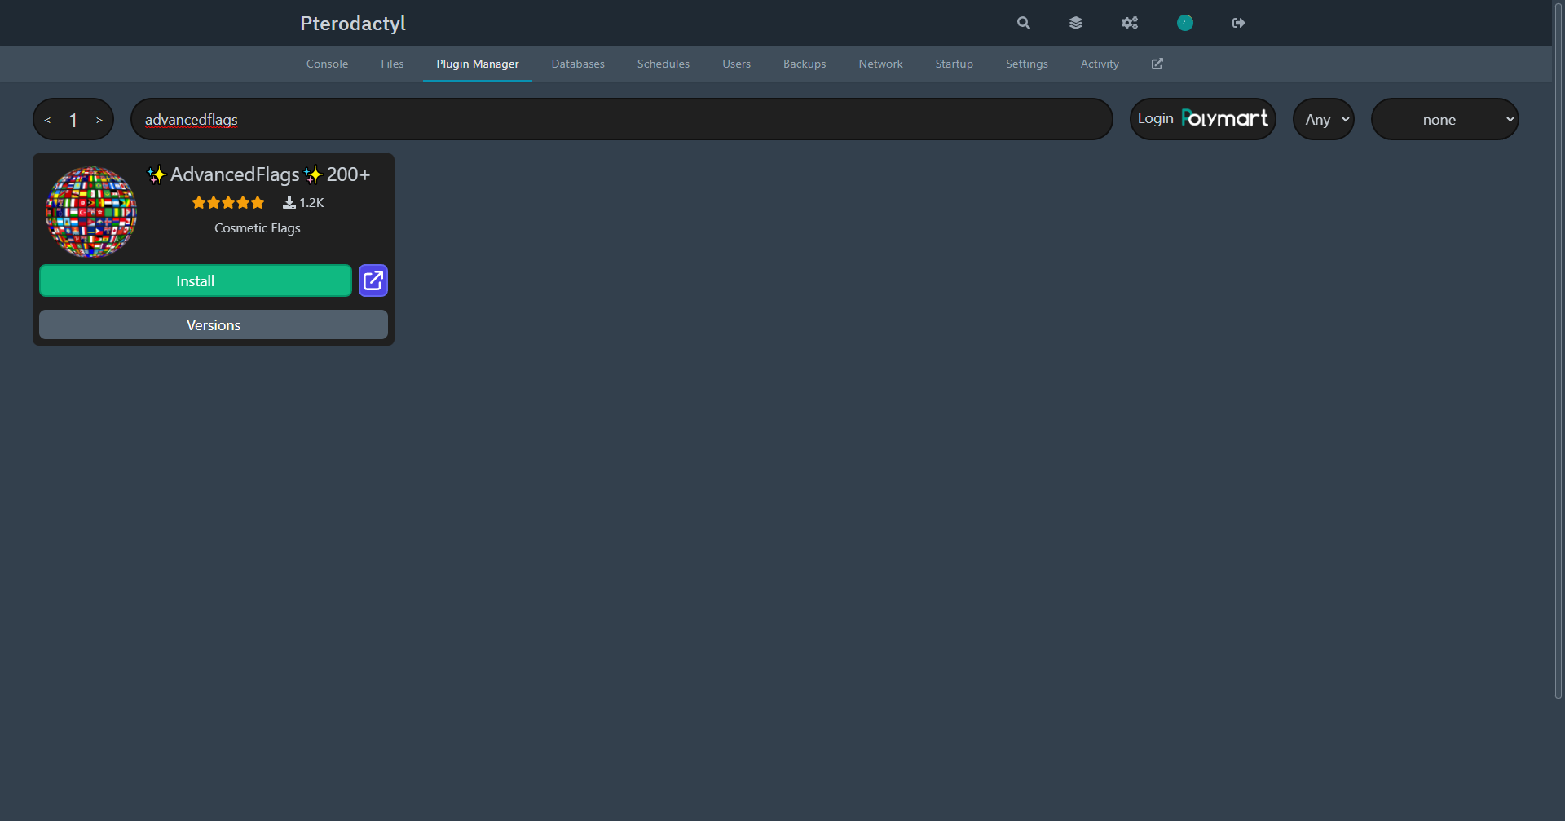The height and width of the screenshot is (821, 1565).
Task: Install the AdvancedFlags plugin
Action: (x=195, y=280)
